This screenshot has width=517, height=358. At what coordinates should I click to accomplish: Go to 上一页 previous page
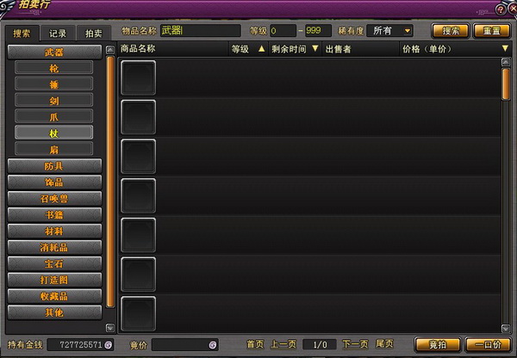pyautogui.click(x=283, y=344)
